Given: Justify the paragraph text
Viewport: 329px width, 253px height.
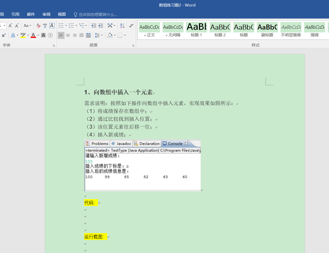Looking at the screenshot, I should 82,35.
